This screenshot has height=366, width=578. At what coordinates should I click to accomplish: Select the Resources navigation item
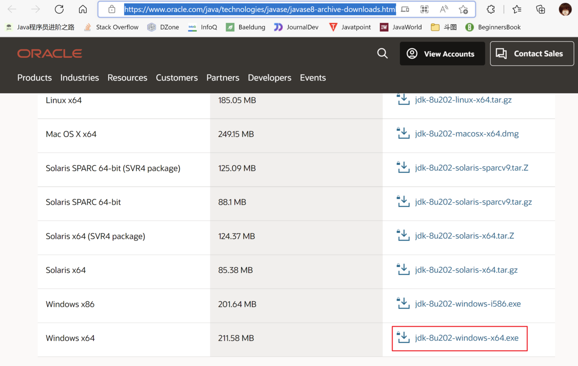pyautogui.click(x=127, y=78)
